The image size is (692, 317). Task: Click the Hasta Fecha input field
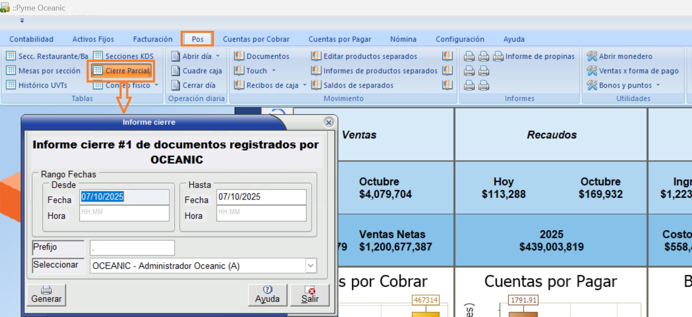pyautogui.click(x=261, y=197)
